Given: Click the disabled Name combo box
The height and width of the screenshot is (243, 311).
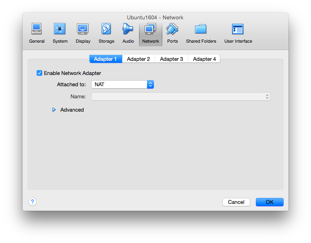Looking at the screenshot, I should point(180,97).
